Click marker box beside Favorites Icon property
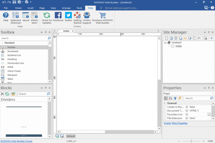Image resolution: width=215 pixels, height=143 pixels. (x=187, y=114)
